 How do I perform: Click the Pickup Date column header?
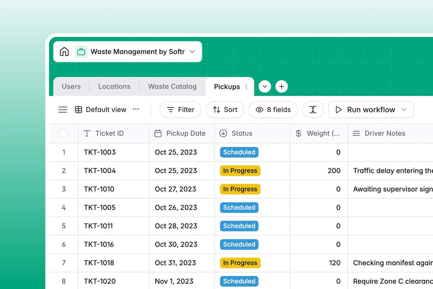pos(182,133)
